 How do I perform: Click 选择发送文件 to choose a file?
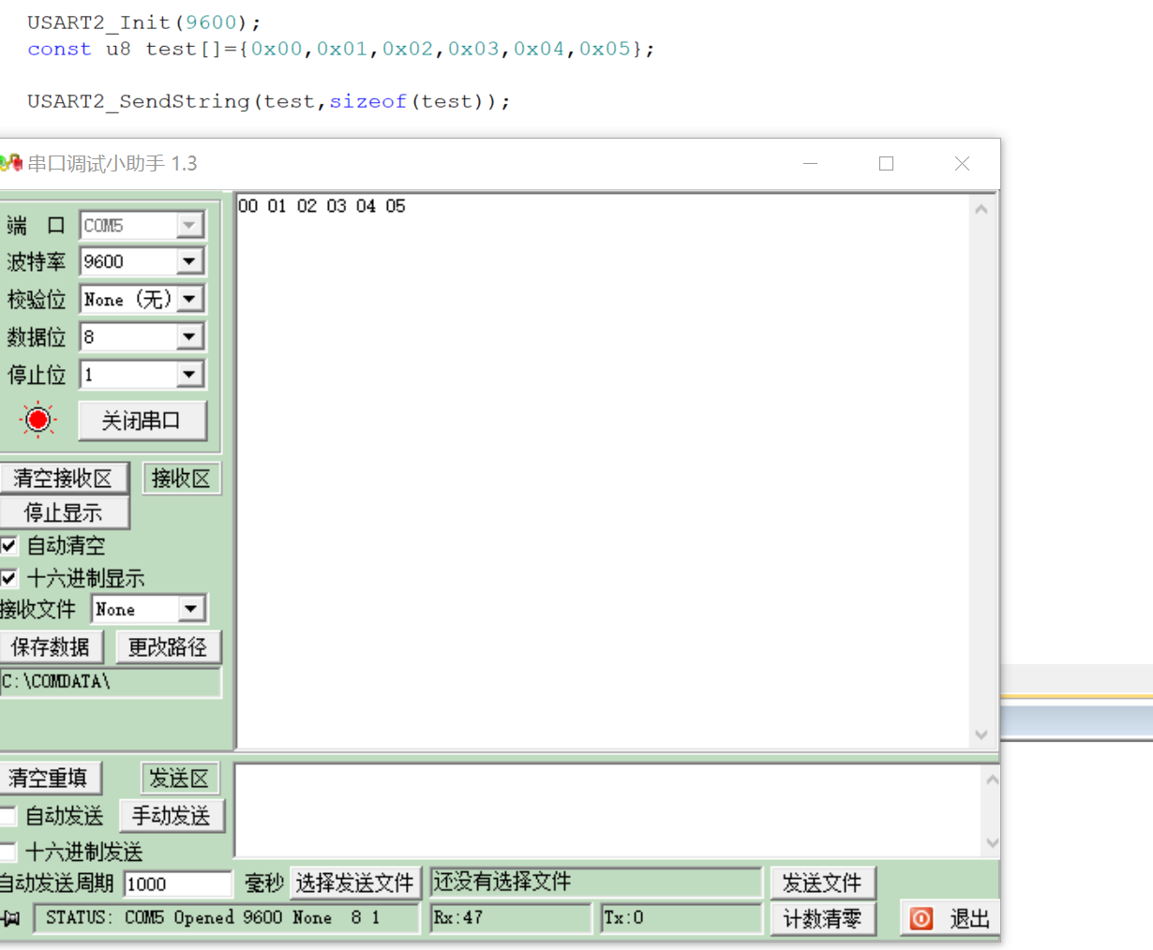(x=356, y=882)
